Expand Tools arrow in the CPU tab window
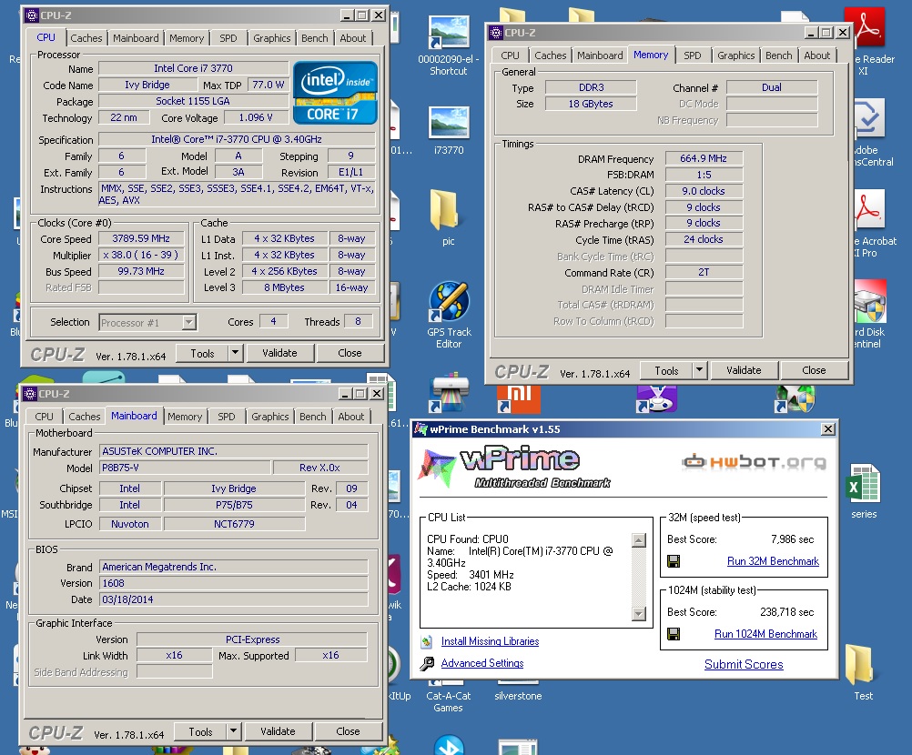The height and width of the screenshot is (755, 912). pyautogui.click(x=235, y=353)
